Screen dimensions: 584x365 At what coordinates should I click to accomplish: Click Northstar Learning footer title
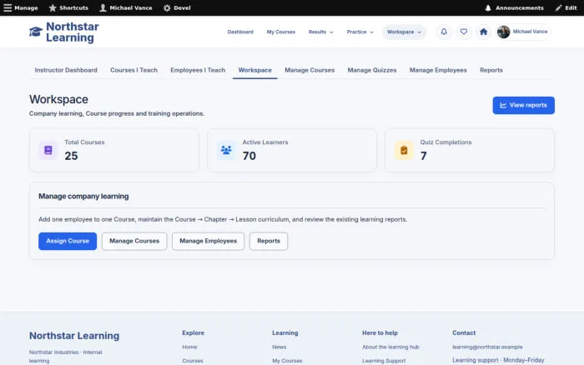point(74,336)
